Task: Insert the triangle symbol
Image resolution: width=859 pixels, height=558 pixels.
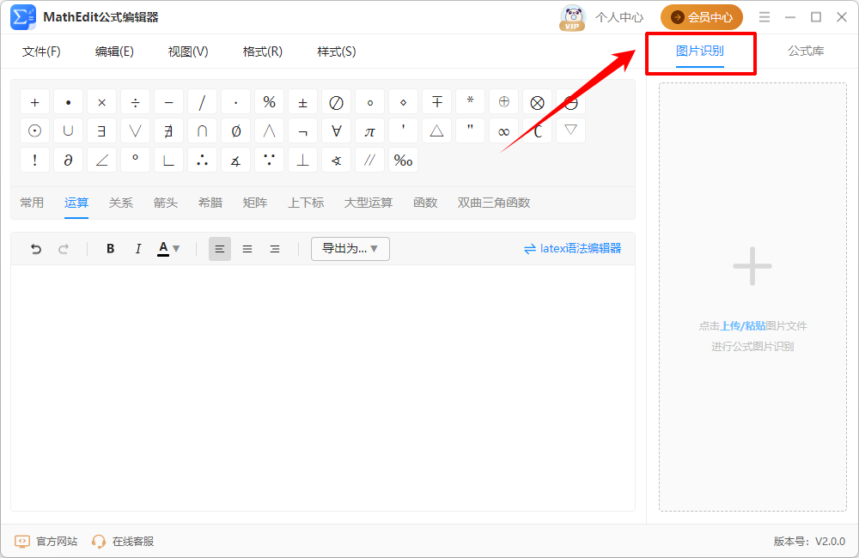Action: click(436, 130)
